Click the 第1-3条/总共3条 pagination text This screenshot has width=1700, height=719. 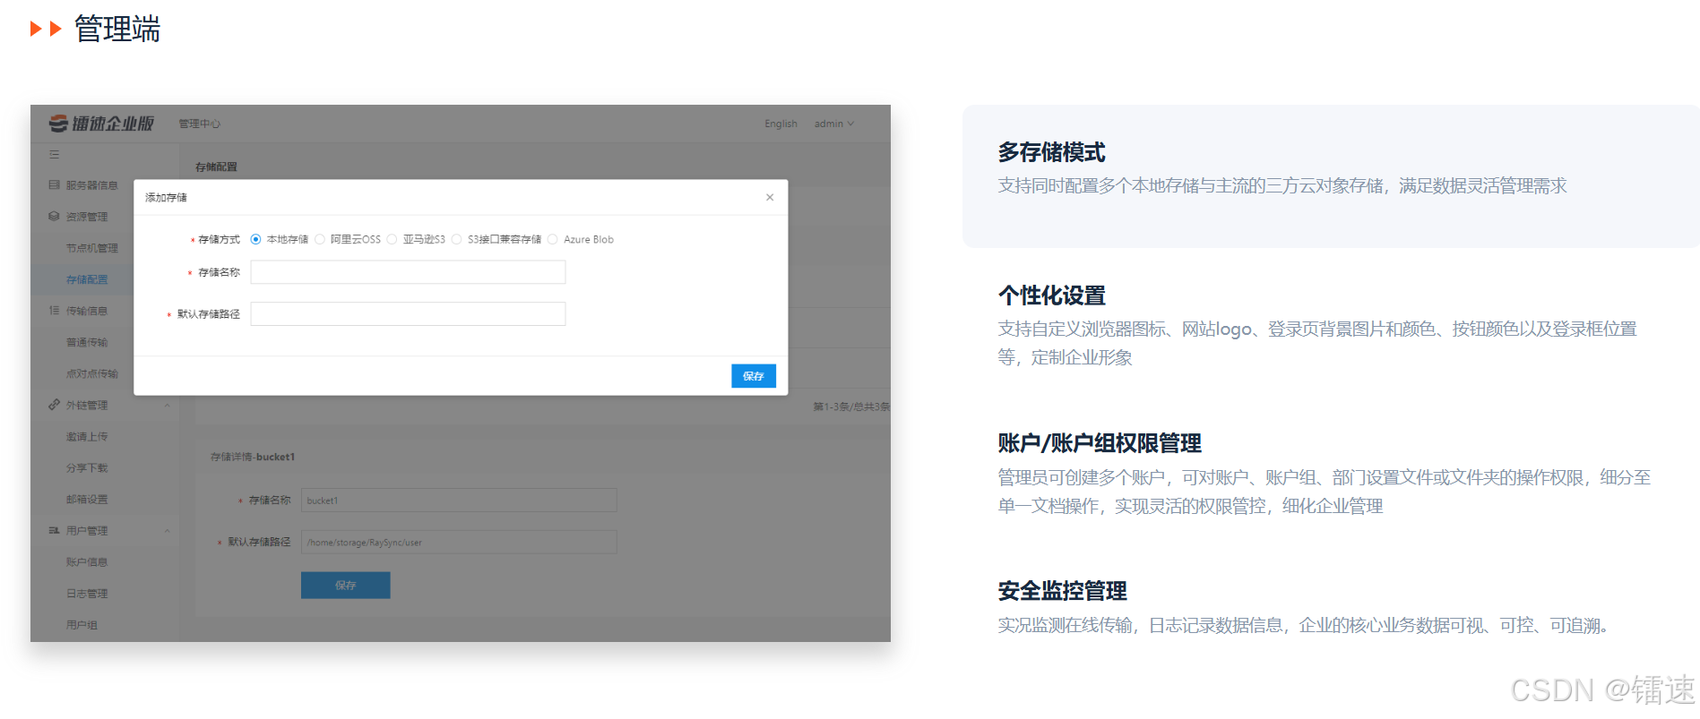[x=851, y=407]
